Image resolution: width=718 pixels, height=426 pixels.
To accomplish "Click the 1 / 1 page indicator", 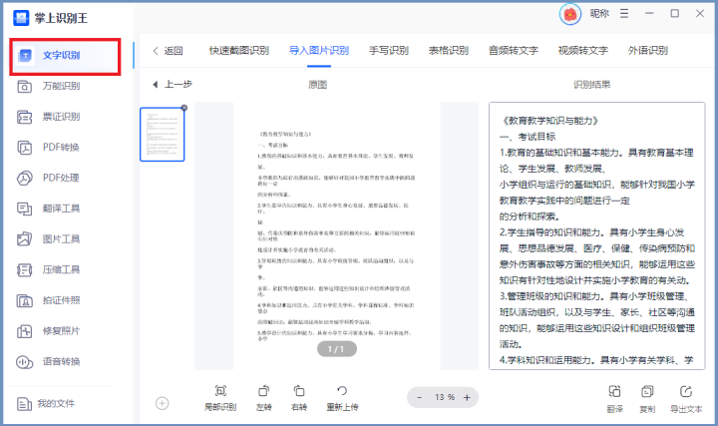I will point(337,349).
